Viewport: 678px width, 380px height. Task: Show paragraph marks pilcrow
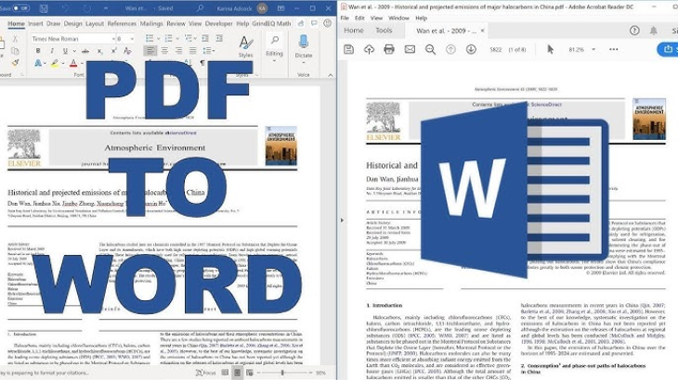[x=202, y=63]
